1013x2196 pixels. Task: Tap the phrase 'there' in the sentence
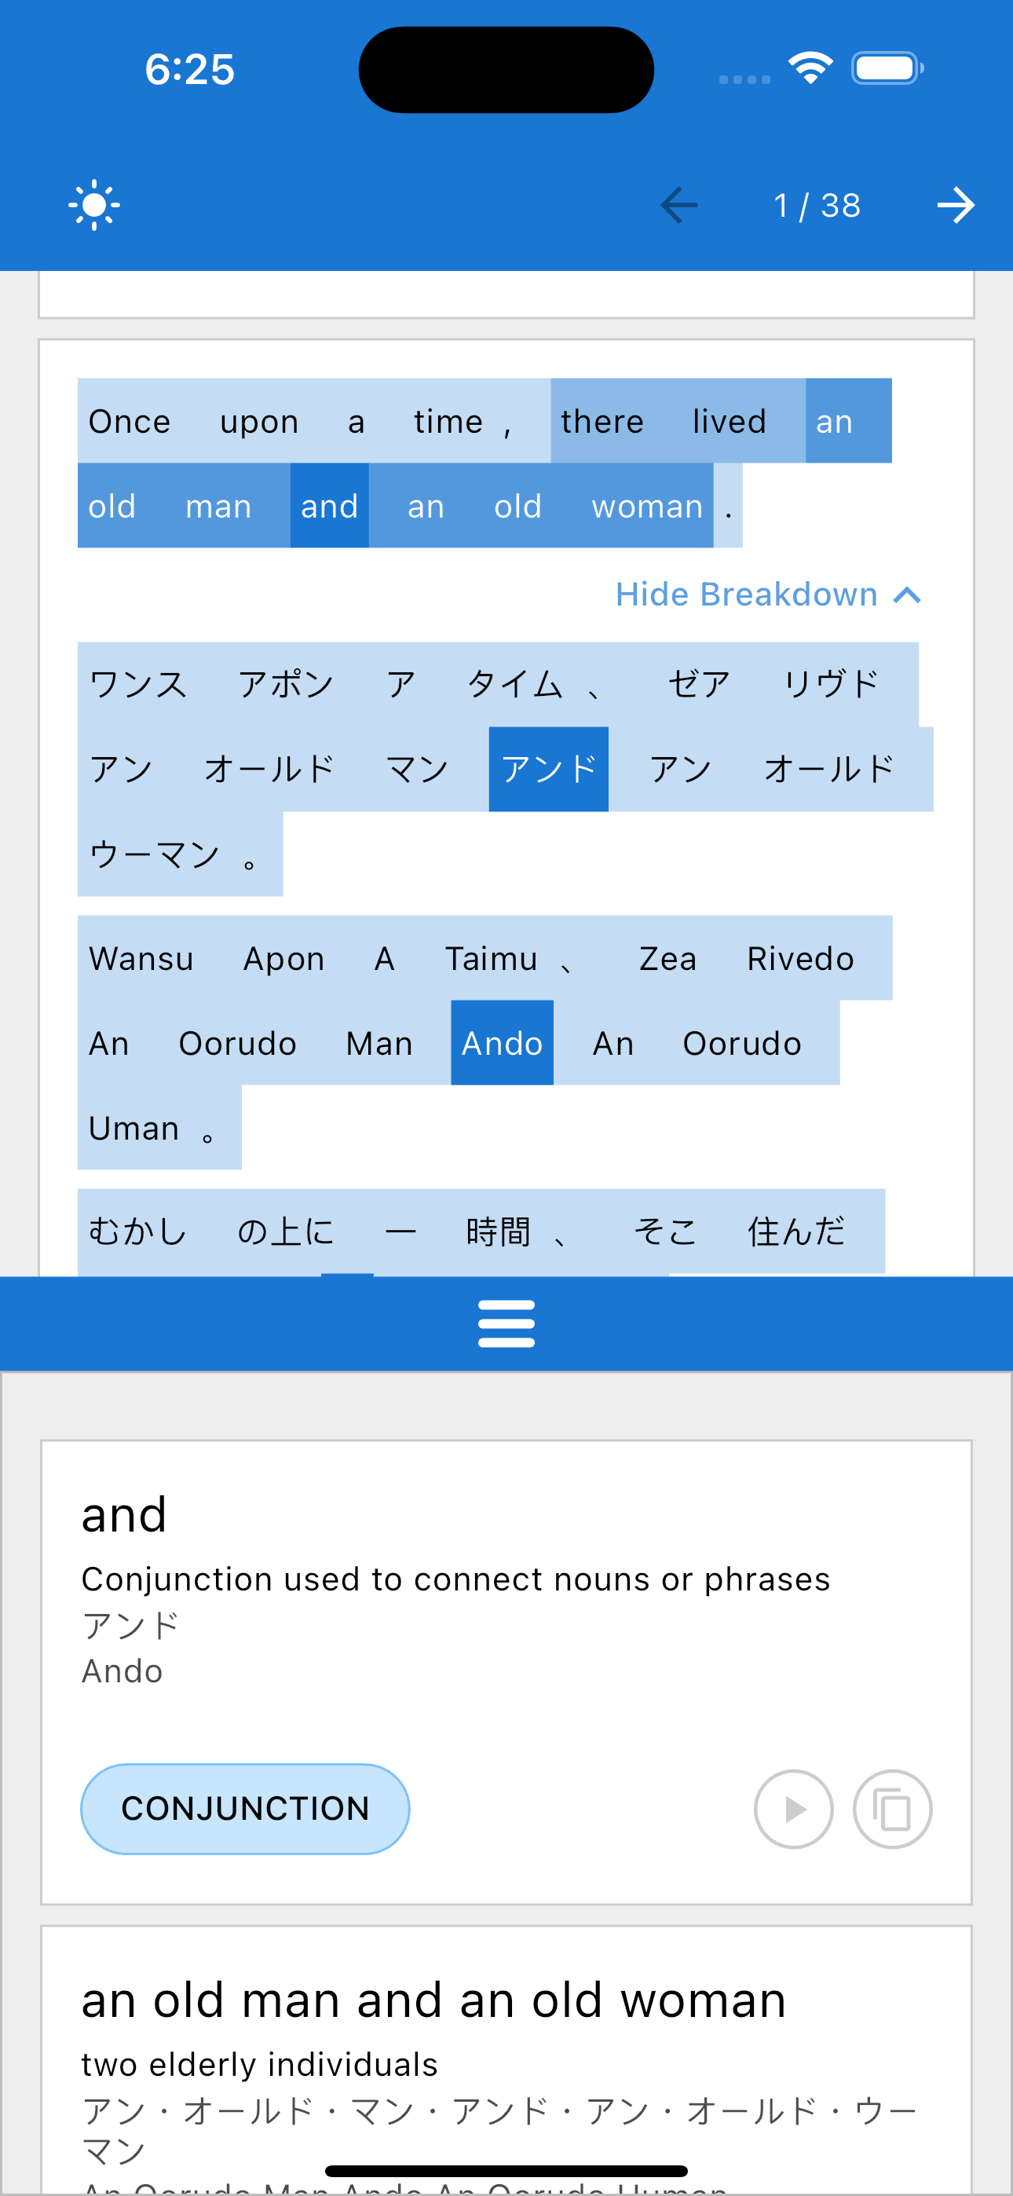(602, 421)
